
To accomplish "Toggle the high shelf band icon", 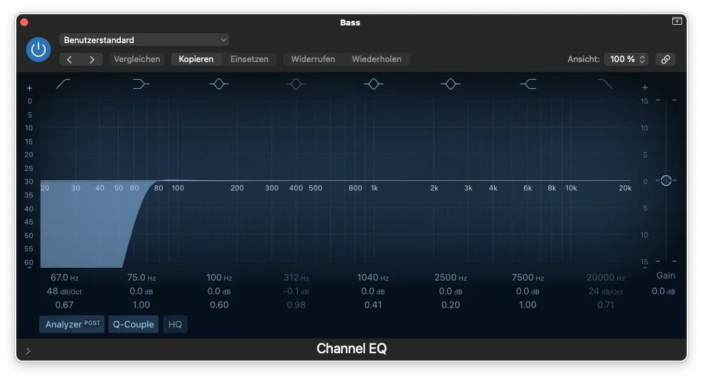I will (x=527, y=84).
